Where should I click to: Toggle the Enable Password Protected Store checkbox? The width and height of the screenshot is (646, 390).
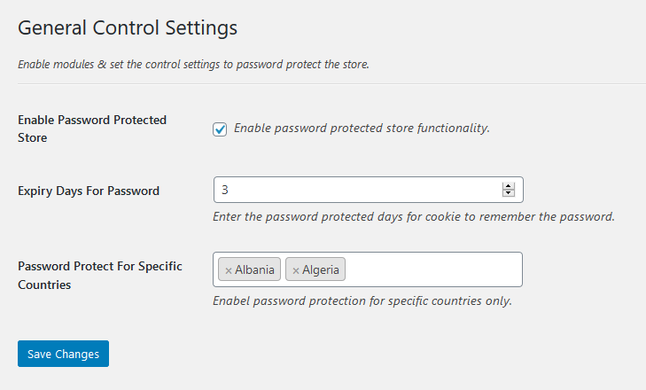pyautogui.click(x=220, y=129)
